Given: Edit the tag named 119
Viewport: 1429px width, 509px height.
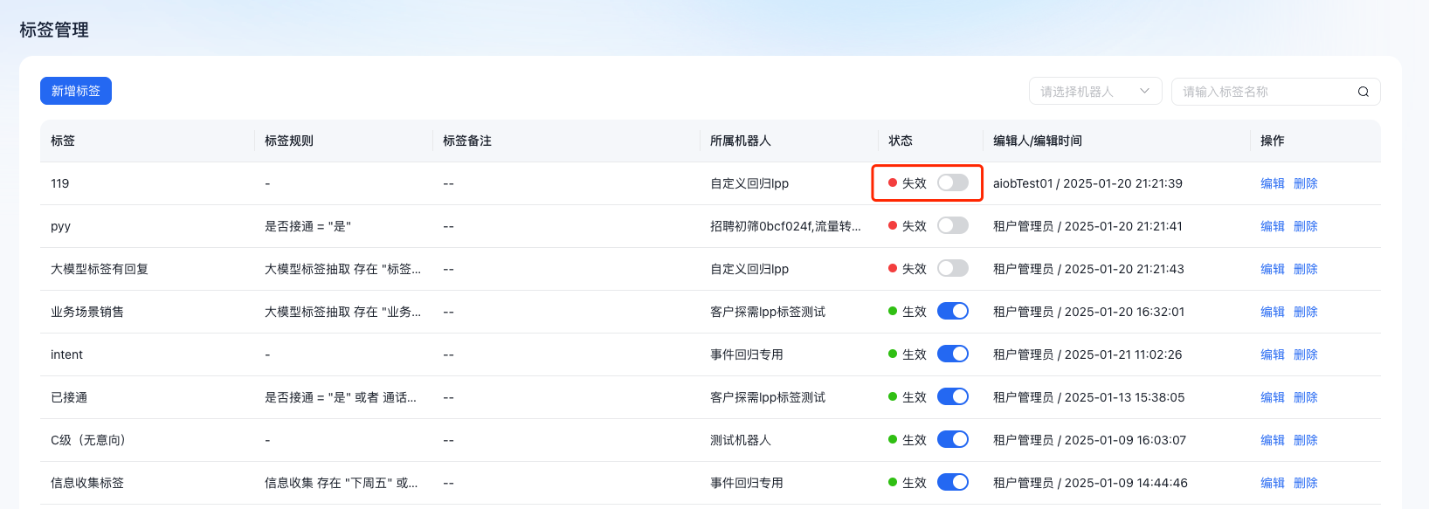Looking at the screenshot, I should pos(1272,183).
